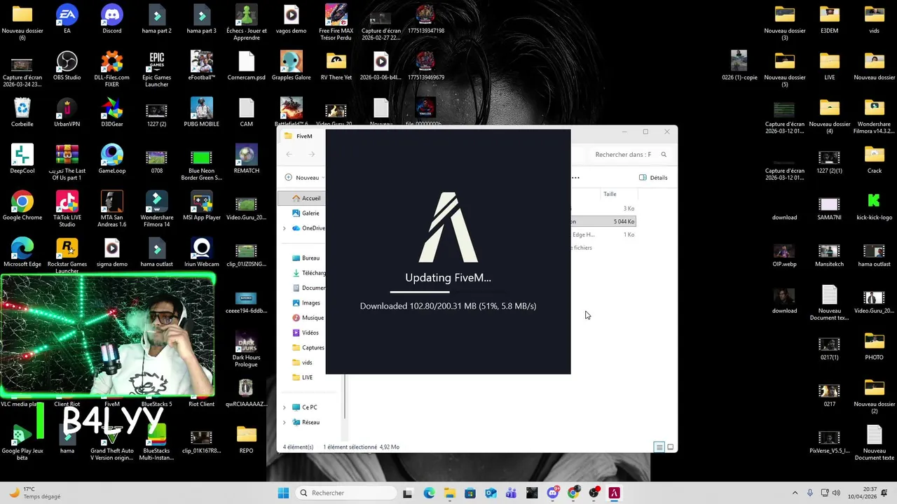The image size is (897, 504).
Task: Switch Explorer to large thumbnails view
Action: click(x=670, y=447)
